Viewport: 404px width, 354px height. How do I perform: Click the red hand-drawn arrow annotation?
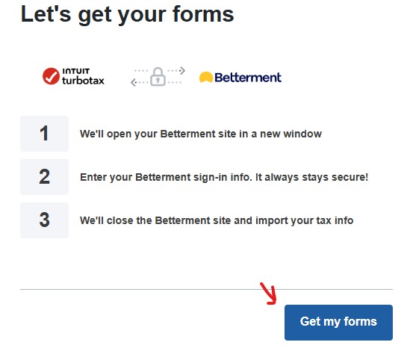pyautogui.click(x=269, y=294)
